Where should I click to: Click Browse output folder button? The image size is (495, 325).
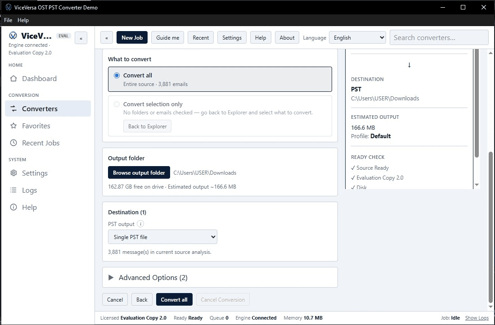[139, 173]
